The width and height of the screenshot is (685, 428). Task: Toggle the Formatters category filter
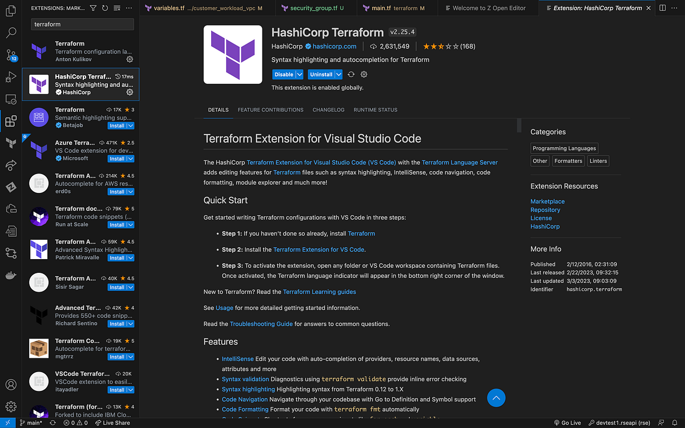(x=568, y=160)
